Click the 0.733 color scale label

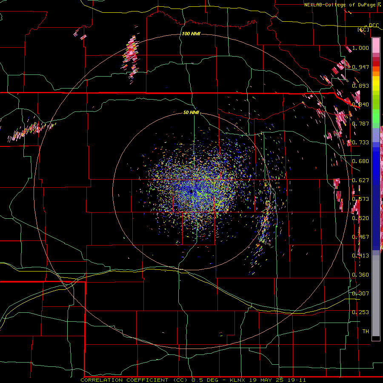click(x=360, y=143)
